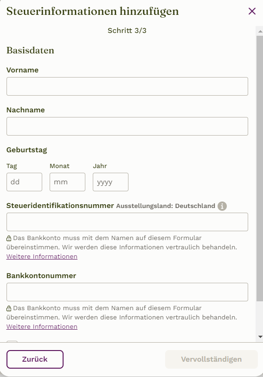Click the vertical scrollbar thumb
Viewport: 263px width, 377px height.
[260, 168]
